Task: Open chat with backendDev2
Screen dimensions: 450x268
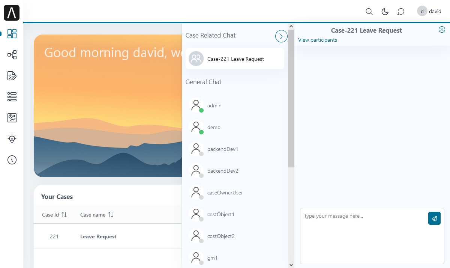Action: click(235, 171)
